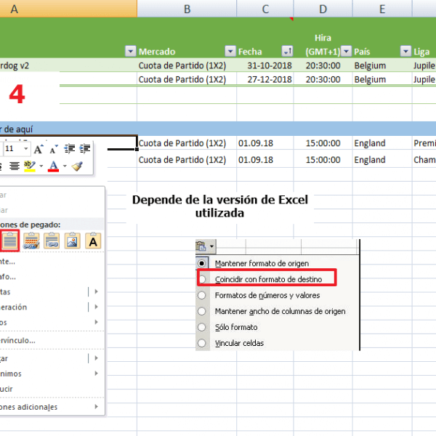Open the column A header filter dropdown
Viewport: 436px width, 436px height.
[131, 51]
